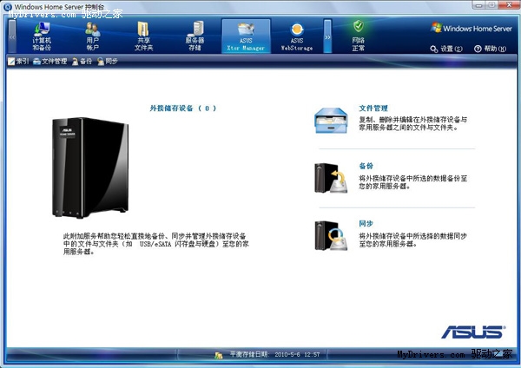The height and width of the screenshot is (368, 521).
Task: Close the Windows Home Server console window
Action: (x=509, y=4)
